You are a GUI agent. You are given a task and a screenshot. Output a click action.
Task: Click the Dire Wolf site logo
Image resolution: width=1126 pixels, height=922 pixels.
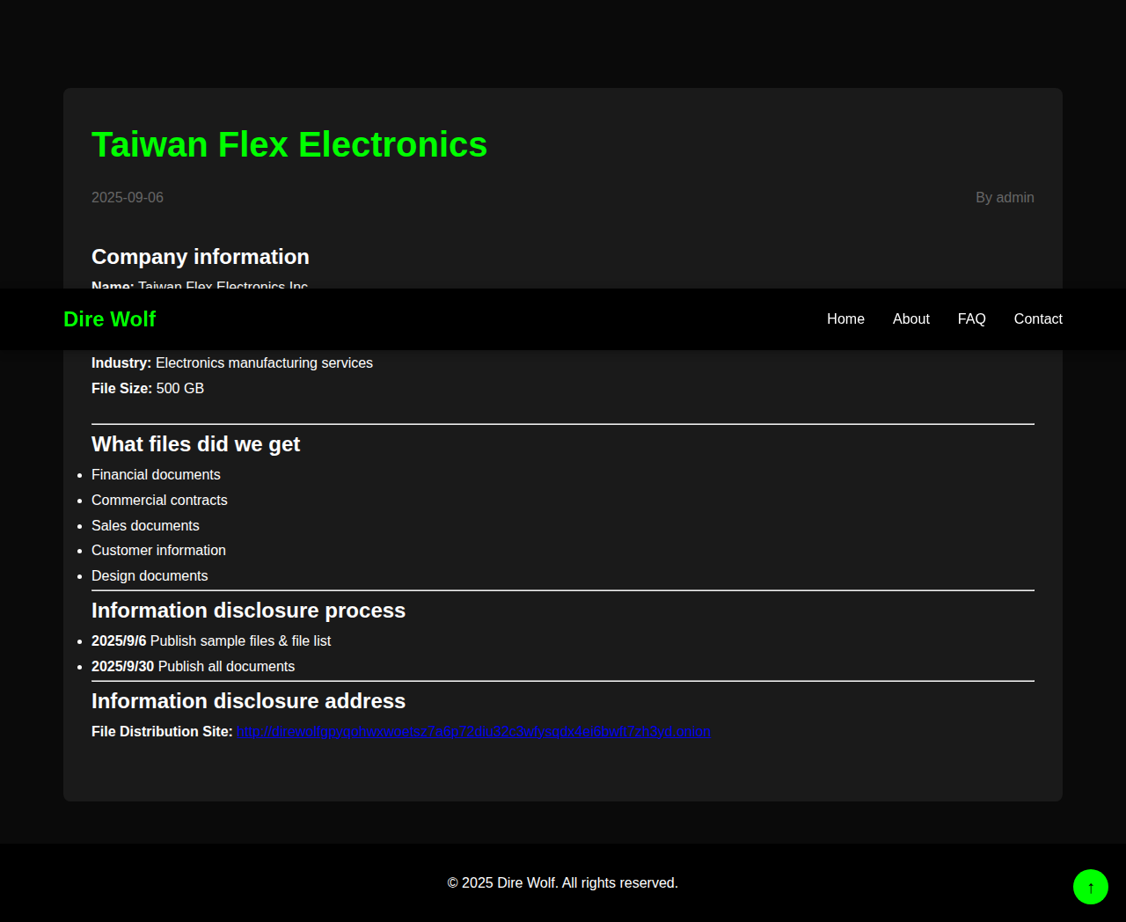click(x=109, y=319)
